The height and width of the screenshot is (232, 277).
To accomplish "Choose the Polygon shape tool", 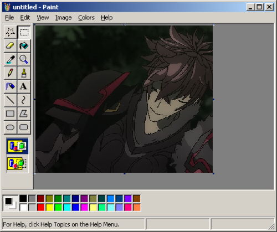I will (x=24, y=114).
